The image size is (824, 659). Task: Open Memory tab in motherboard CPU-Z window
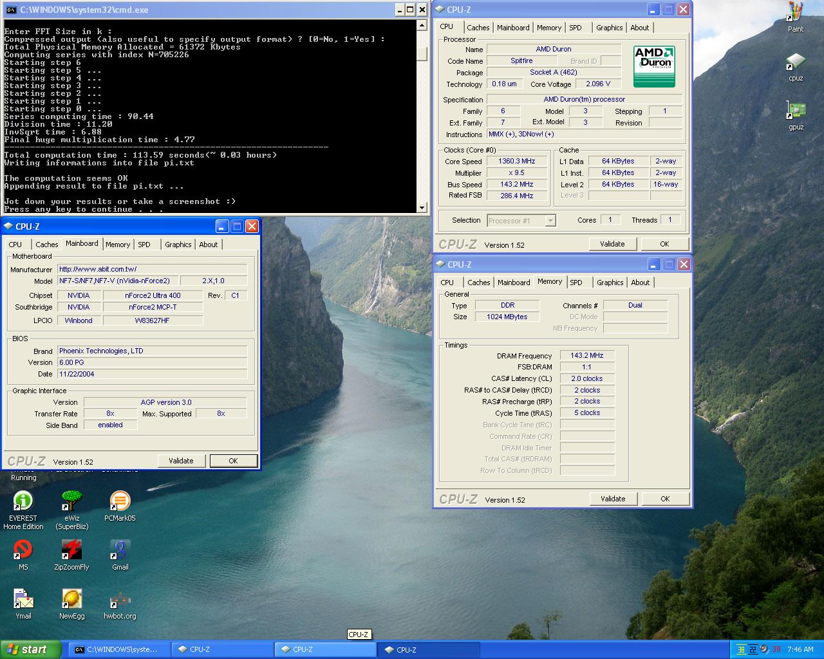(x=118, y=245)
